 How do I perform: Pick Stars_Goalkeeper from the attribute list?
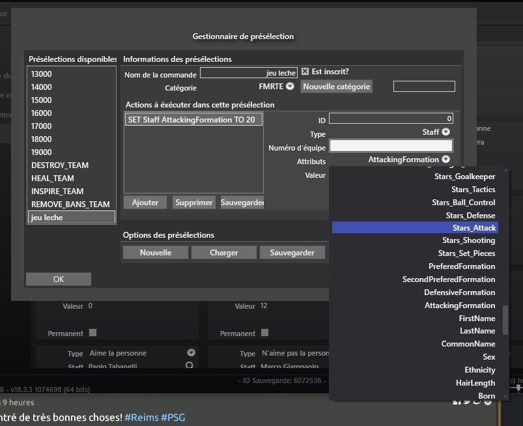coord(464,177)
